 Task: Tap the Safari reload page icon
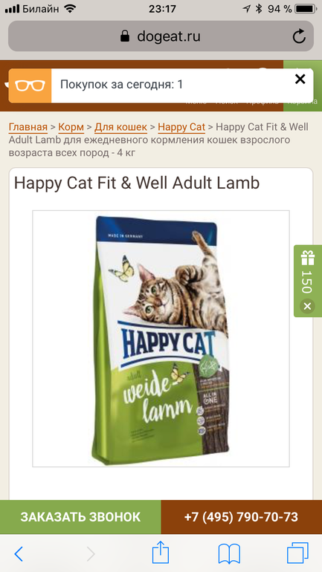(299, 36)
